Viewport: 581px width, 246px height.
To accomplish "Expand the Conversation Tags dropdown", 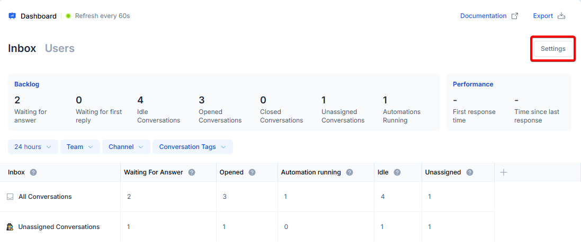I will (x=193, y=147).
